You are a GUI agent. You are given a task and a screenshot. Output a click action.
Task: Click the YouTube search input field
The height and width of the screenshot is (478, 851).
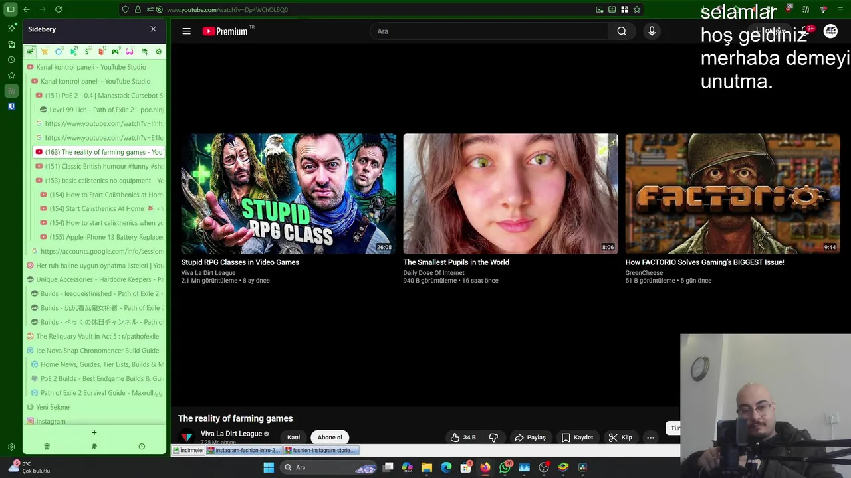click(x=489, y=31)
